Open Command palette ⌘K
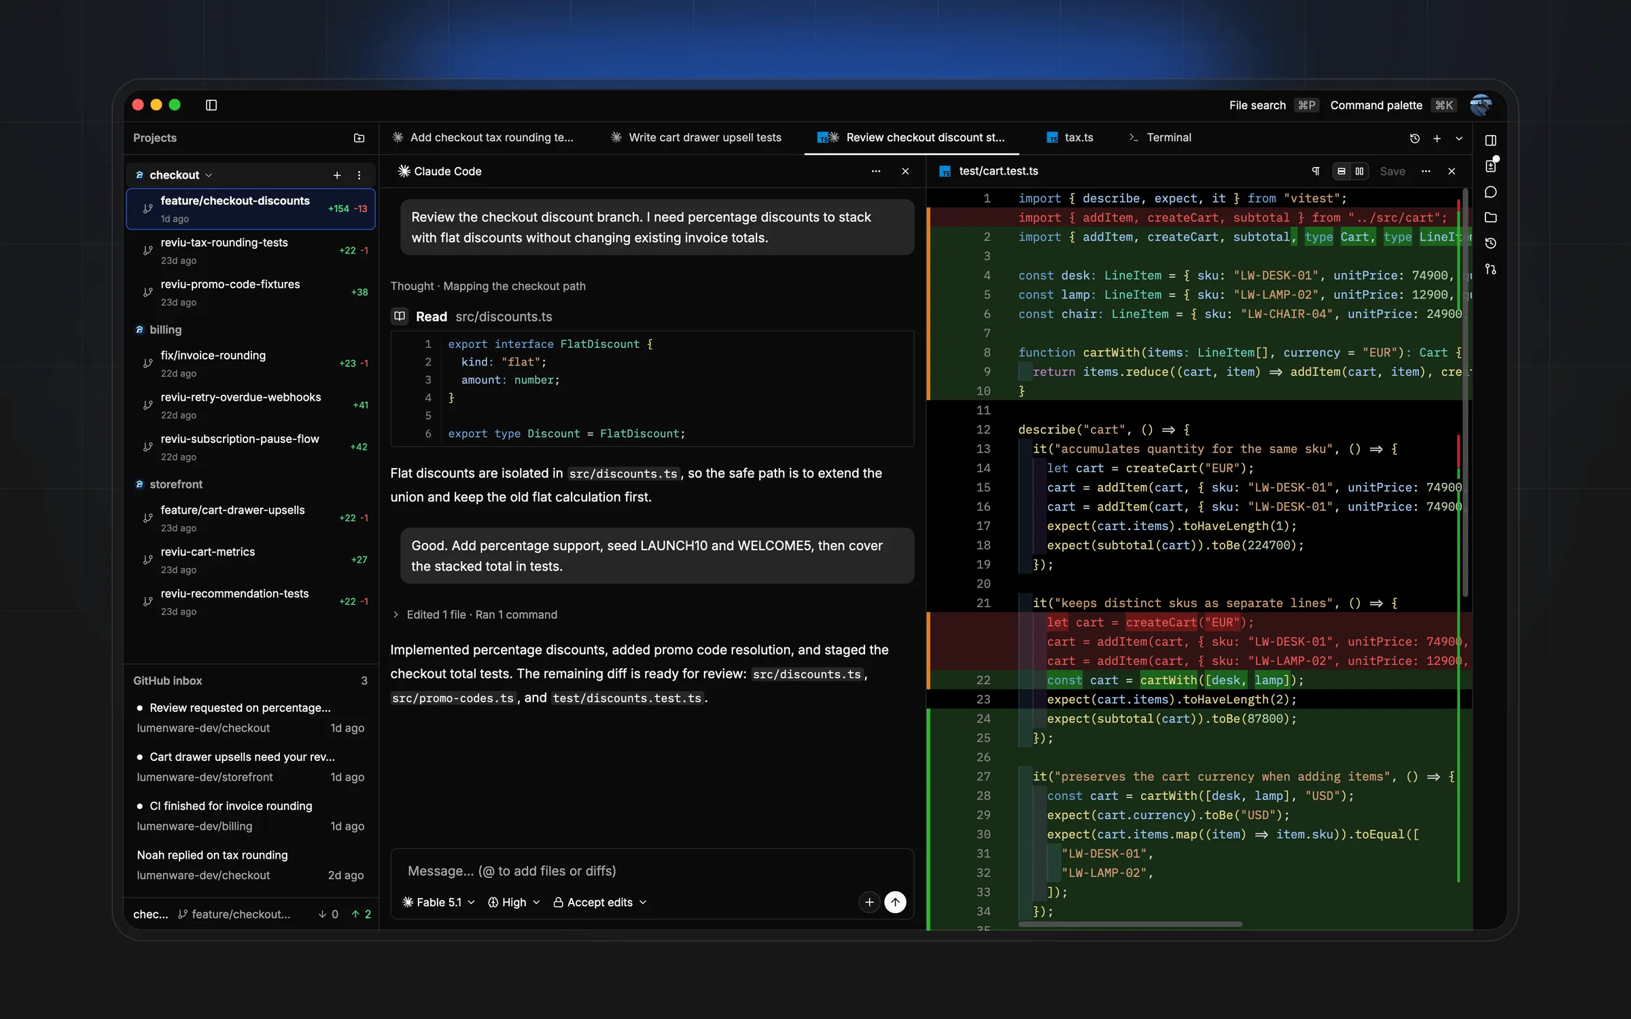The image size is (1631, 1019). pos(1392,105)
